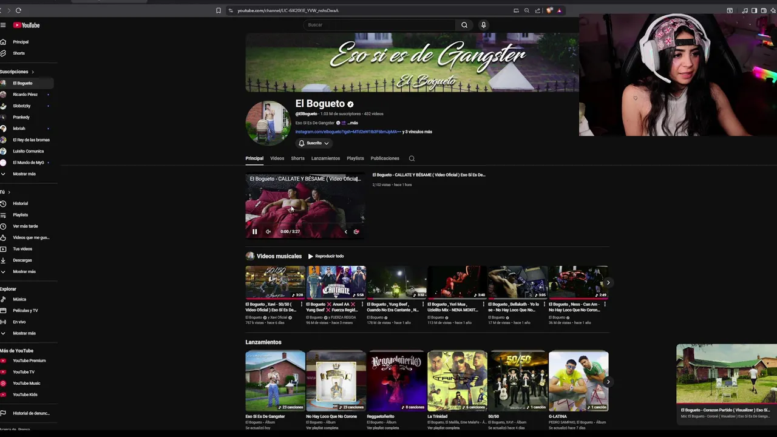
Task: Open options menu for Yeri Mua video
Action: (x=484, y=304)
